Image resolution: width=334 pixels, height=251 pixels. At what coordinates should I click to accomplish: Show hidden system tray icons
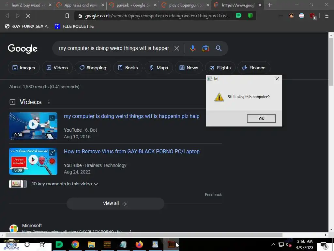pyautogui.click(x=273, y=244)
